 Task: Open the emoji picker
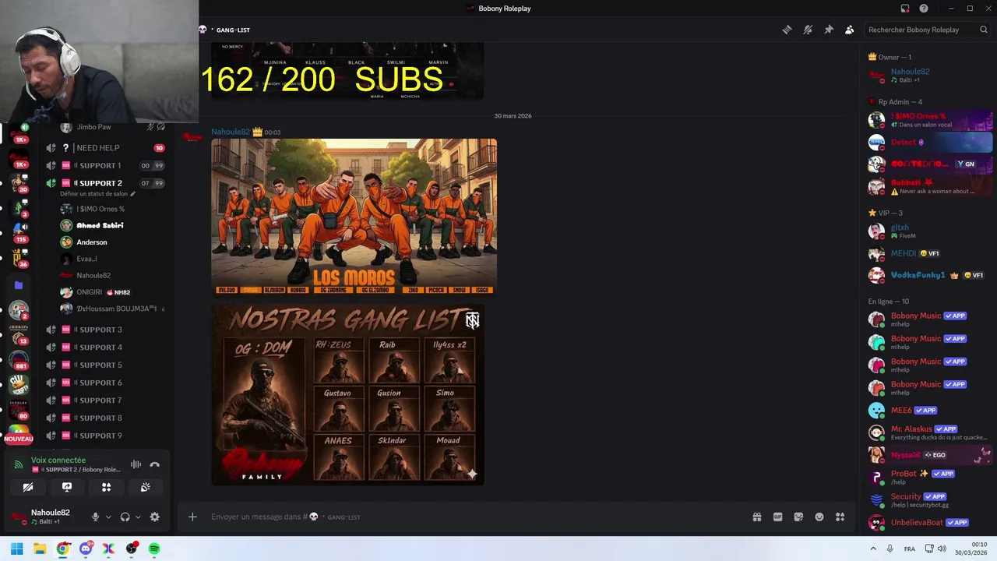pyautogui.click(x=819, y=517)
